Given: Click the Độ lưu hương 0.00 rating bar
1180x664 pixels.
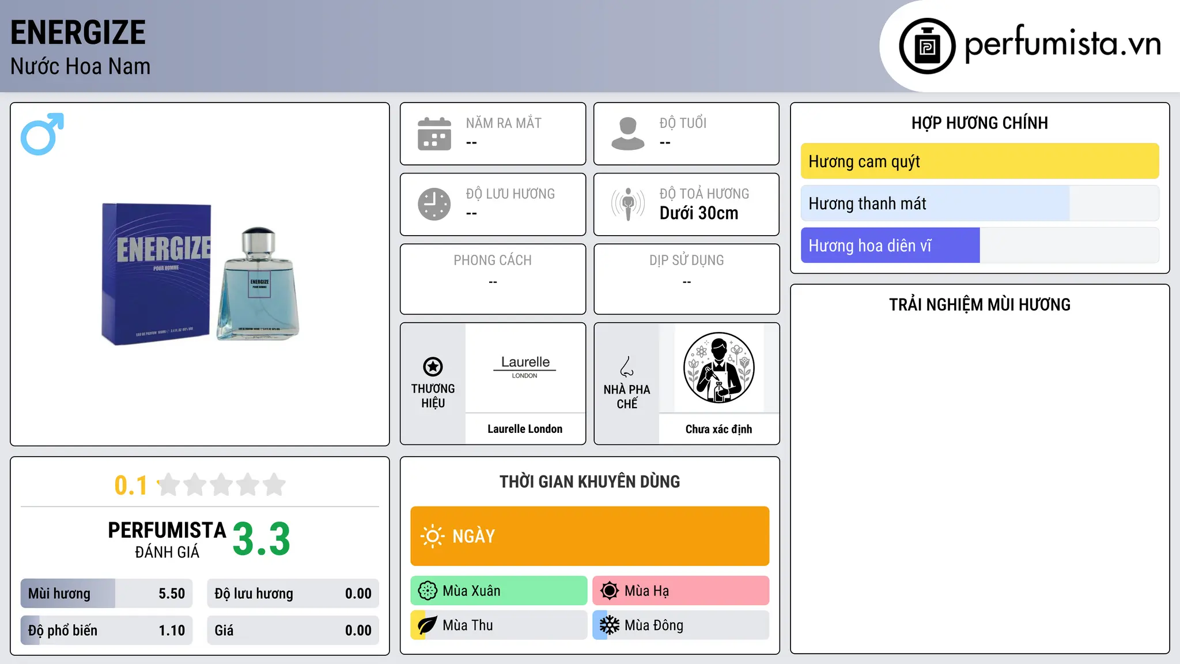Looking at the screenshot, I should pos(293,594).
